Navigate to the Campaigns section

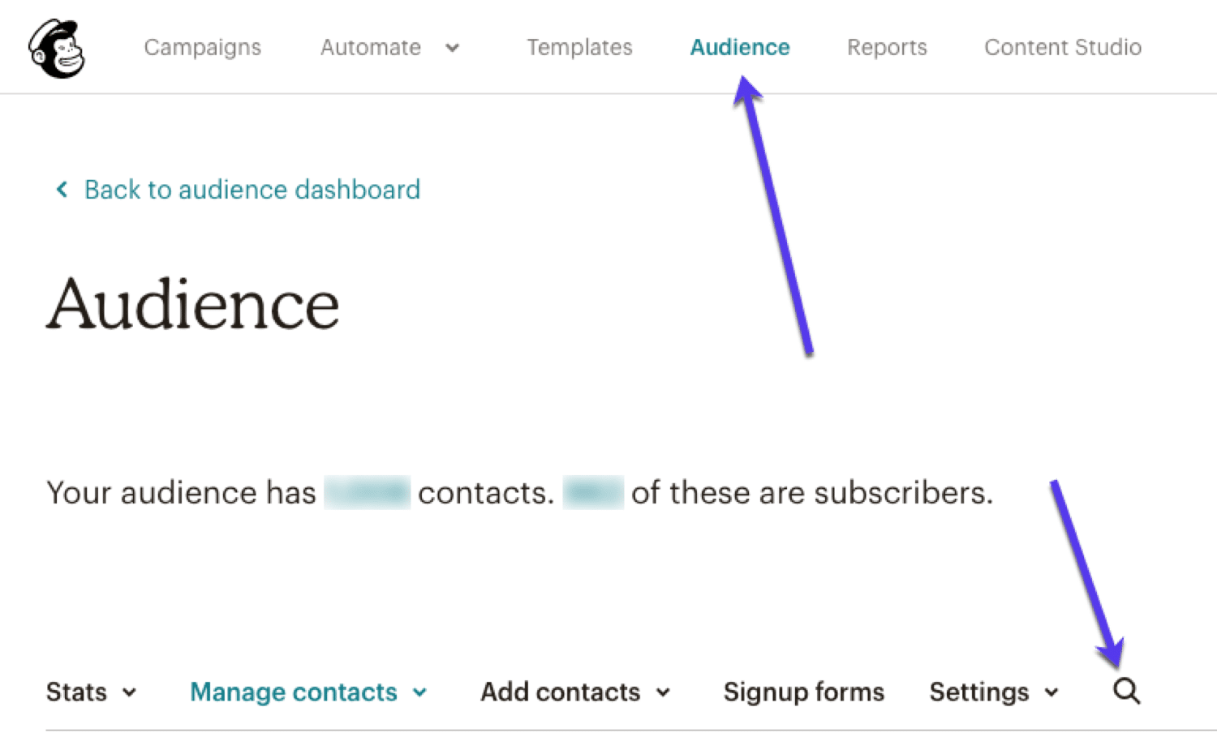tap(202, 47)
